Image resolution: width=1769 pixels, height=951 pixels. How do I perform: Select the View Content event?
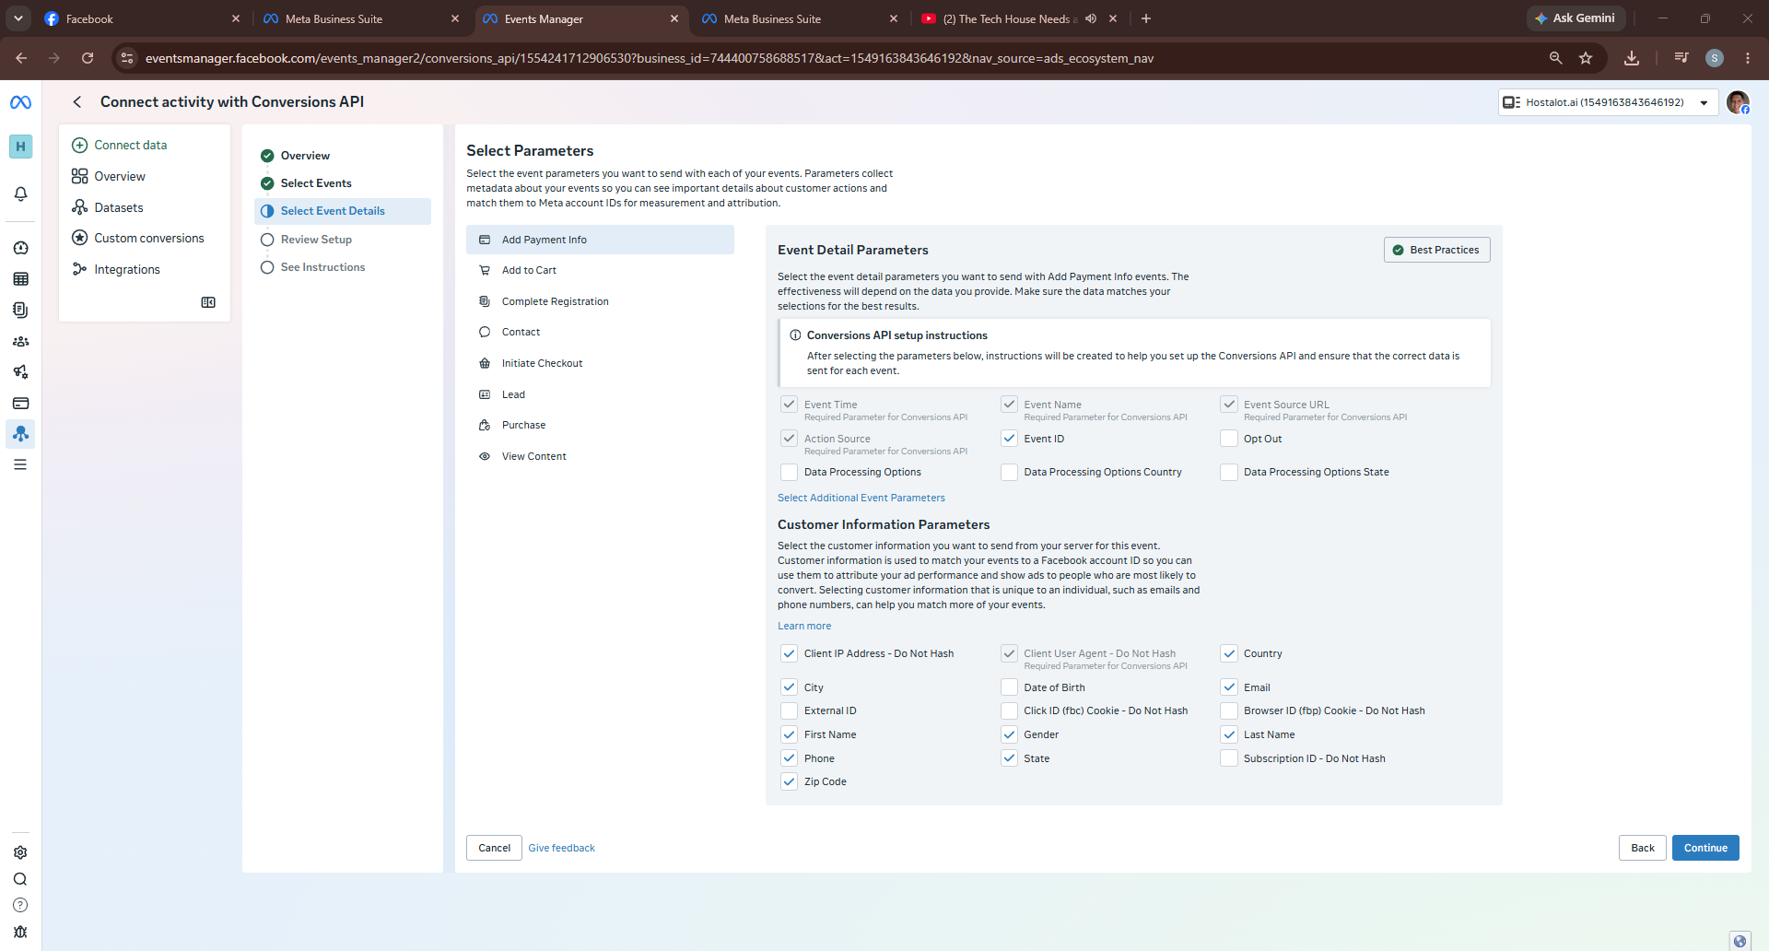click(x=600, y=456)
